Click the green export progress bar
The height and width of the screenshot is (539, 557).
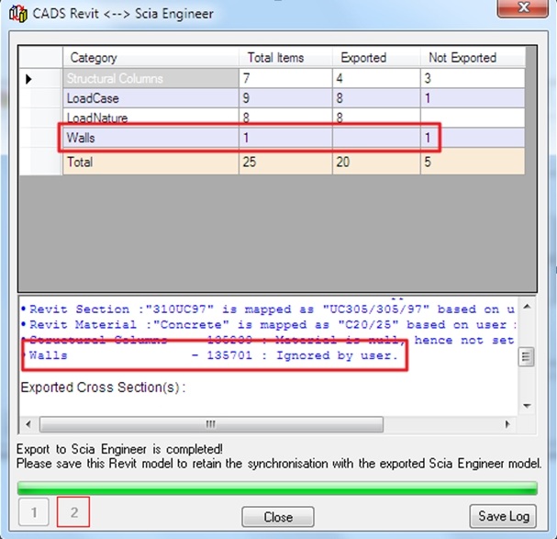coord(277,488)
